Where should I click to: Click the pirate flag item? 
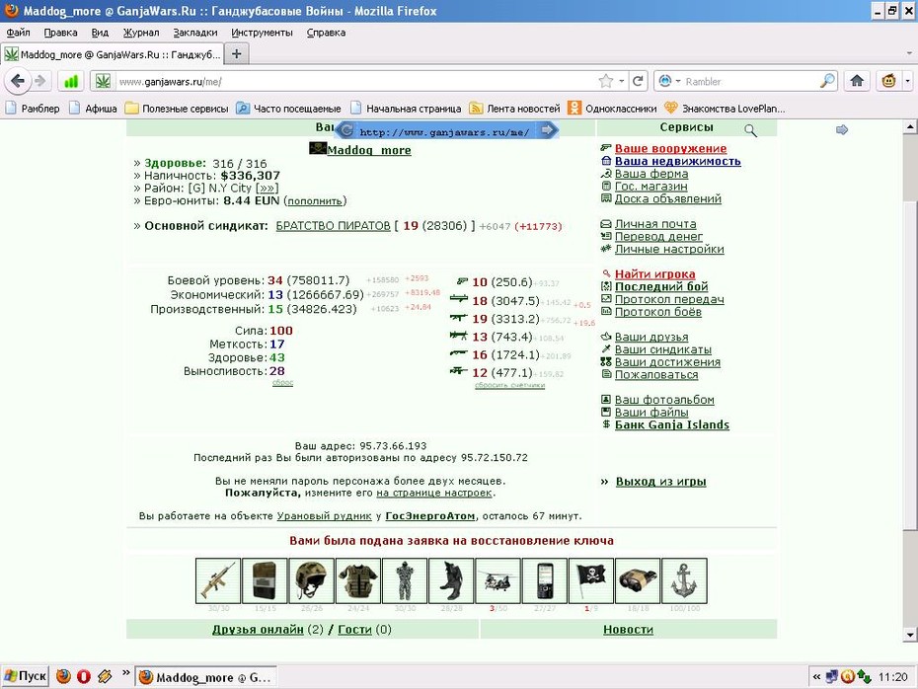591,580
